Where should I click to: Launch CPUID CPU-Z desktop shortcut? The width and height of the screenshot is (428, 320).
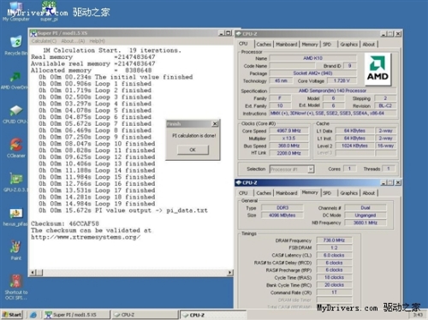click(x=15, y=115)
